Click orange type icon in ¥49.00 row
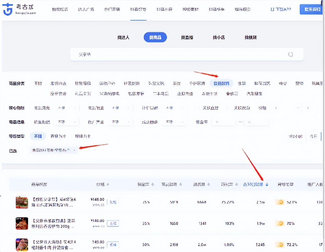Image resolution: width=325 pixels, height=252 pixels. click(280, 245)
